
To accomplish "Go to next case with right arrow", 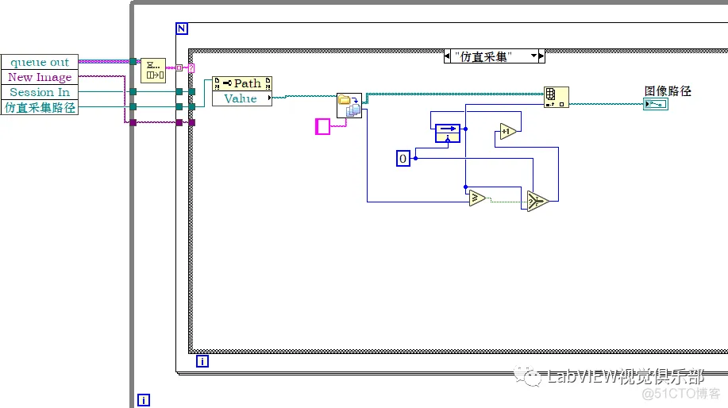I will point(541,56).
